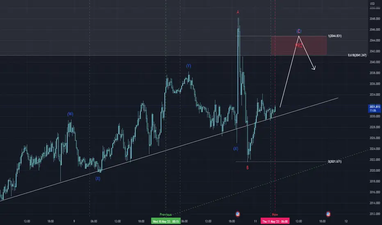
Task: Click the day '9' label on the time axis
Action: [x=74, y=221]
